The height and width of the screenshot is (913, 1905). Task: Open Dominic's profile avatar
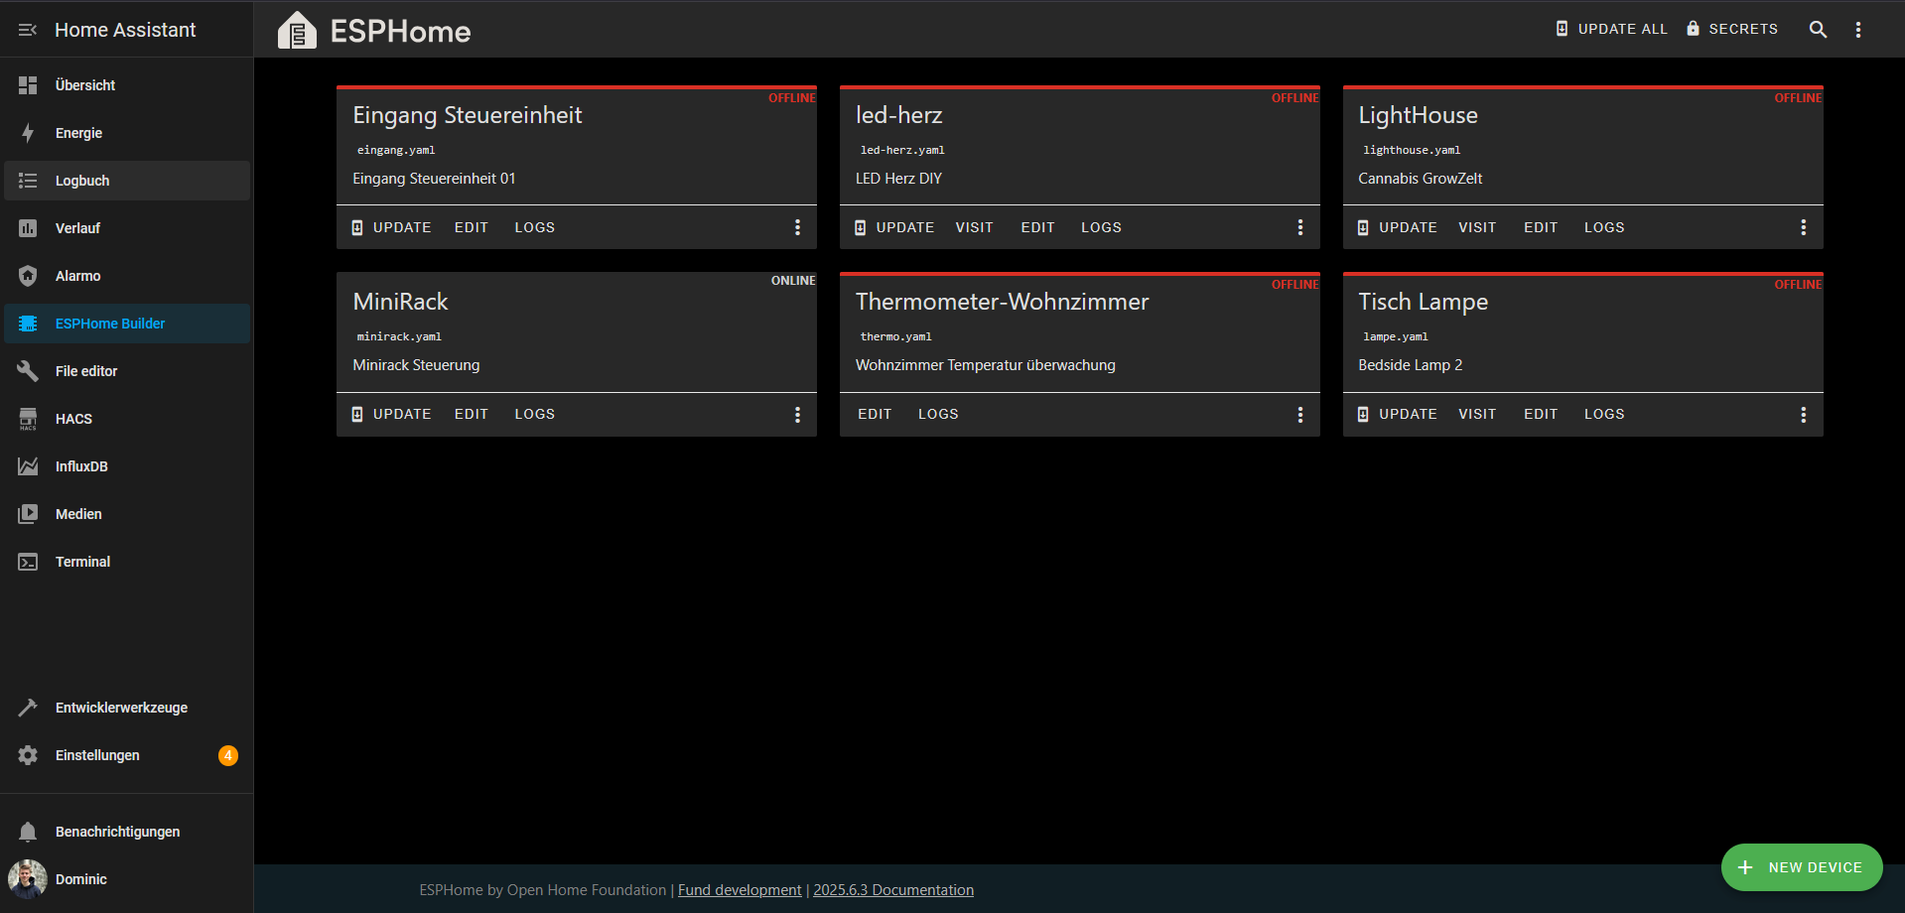click(x=28, y=879)
